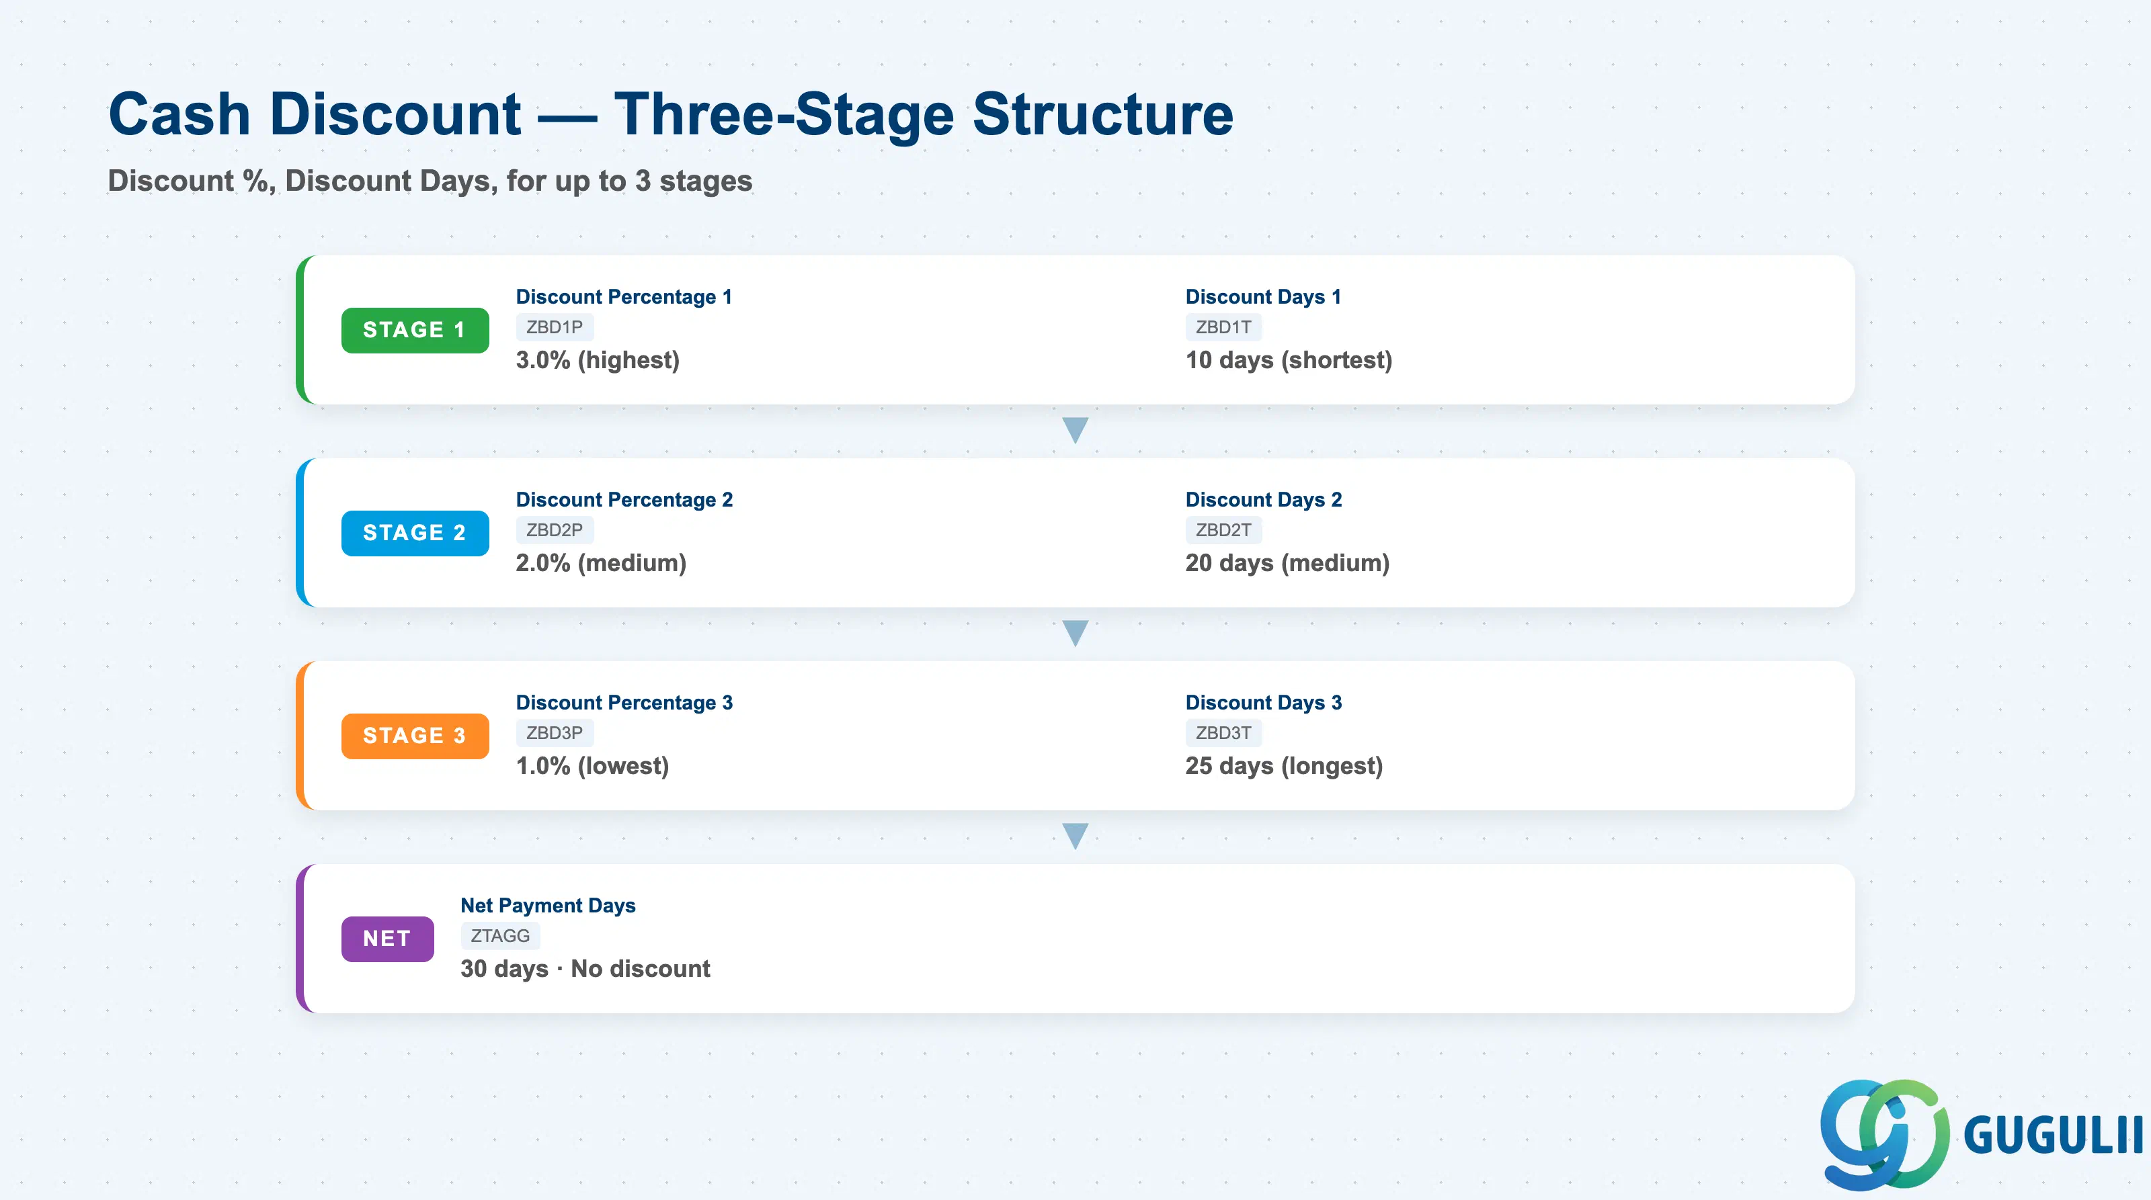Click the Discount Days 2 heading
2151x1200 pixels.
pos(1264,500)
